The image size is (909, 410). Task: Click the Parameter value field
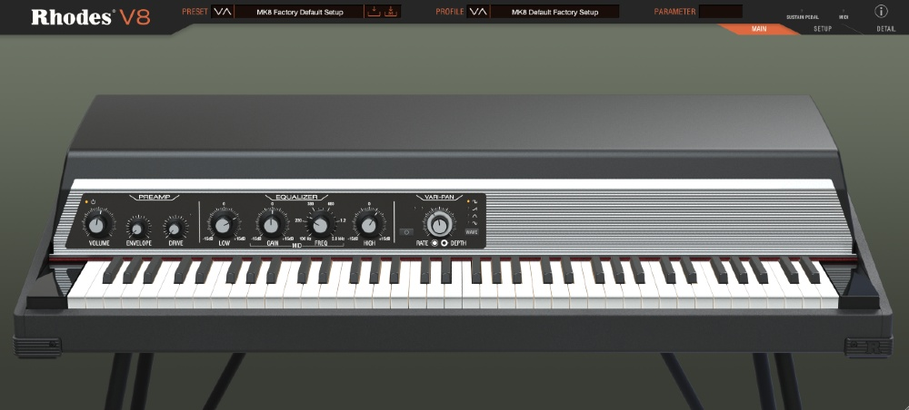pyautogui.click(x=721, y=12)
